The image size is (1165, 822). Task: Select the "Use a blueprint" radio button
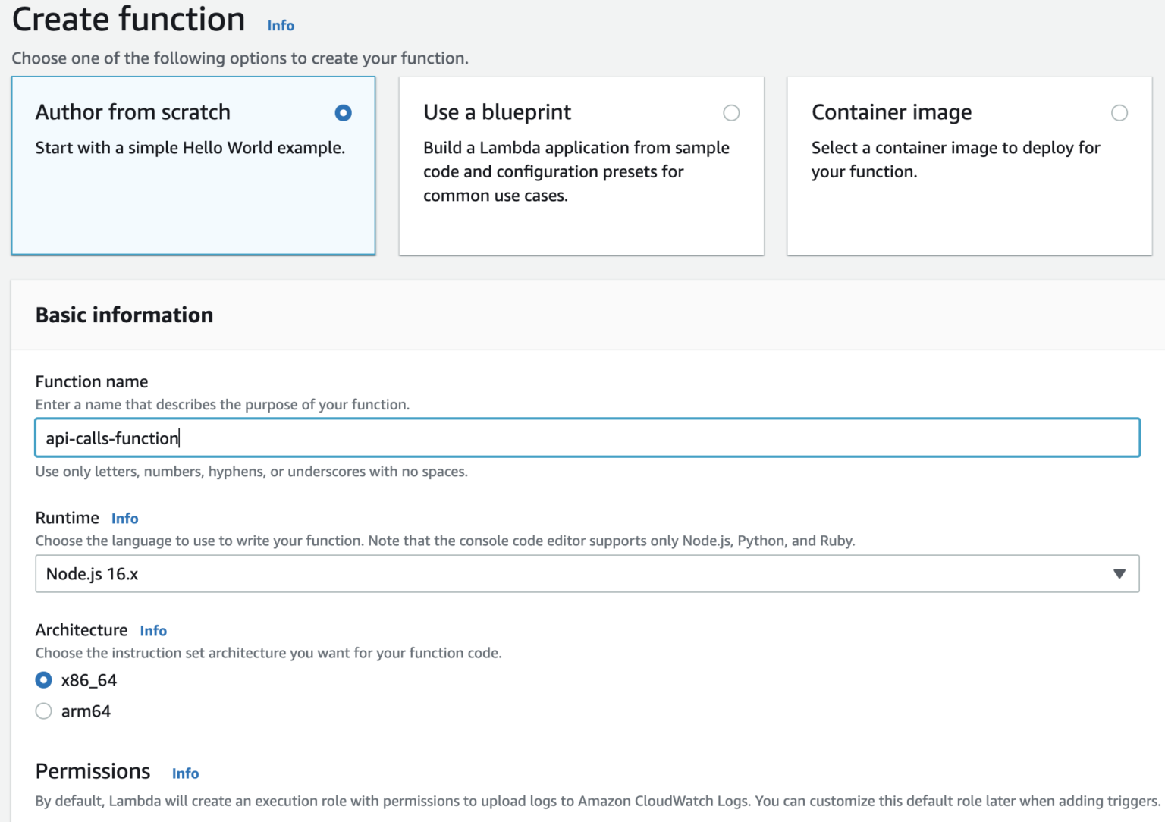[x=731, y=112]
